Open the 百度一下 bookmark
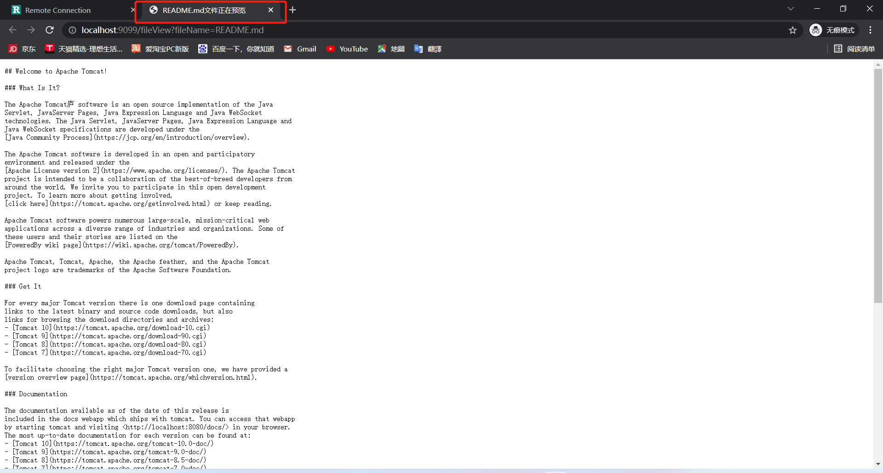This screenshot has height=473, width=883. (236, 49)
